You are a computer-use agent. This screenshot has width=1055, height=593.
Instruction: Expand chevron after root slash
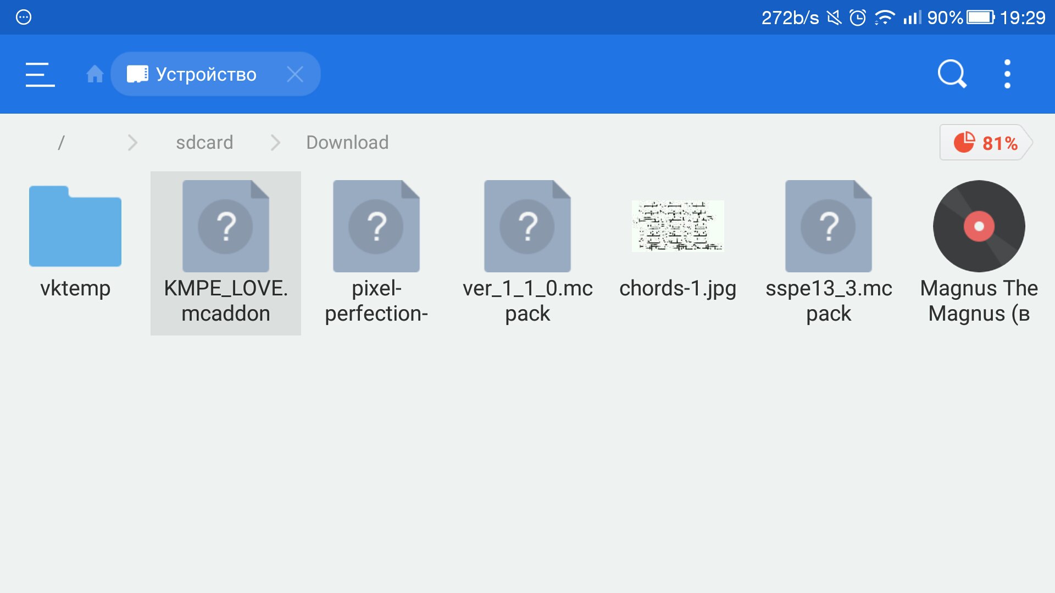132,143
